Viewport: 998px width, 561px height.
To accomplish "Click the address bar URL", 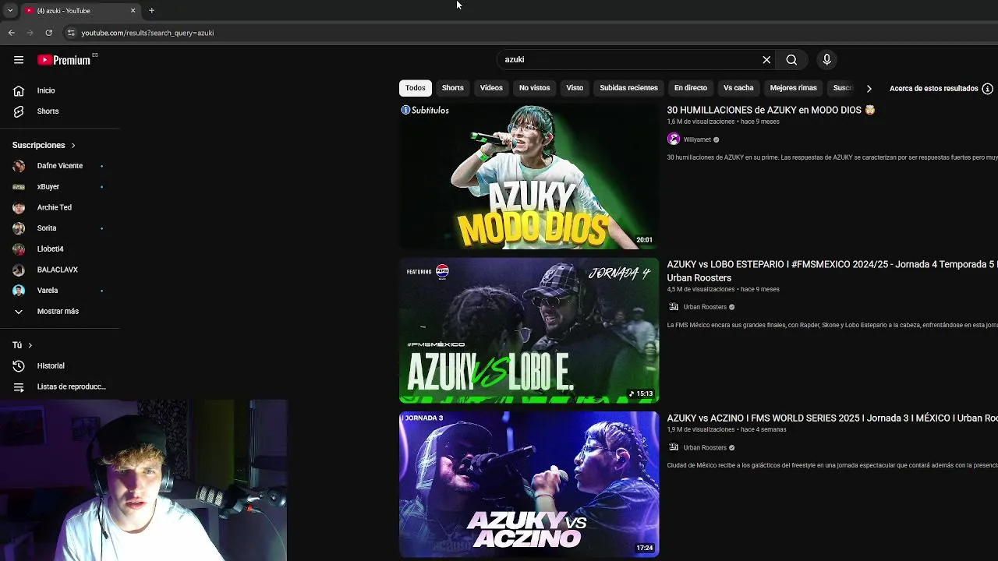I will (x=147, y=33).
